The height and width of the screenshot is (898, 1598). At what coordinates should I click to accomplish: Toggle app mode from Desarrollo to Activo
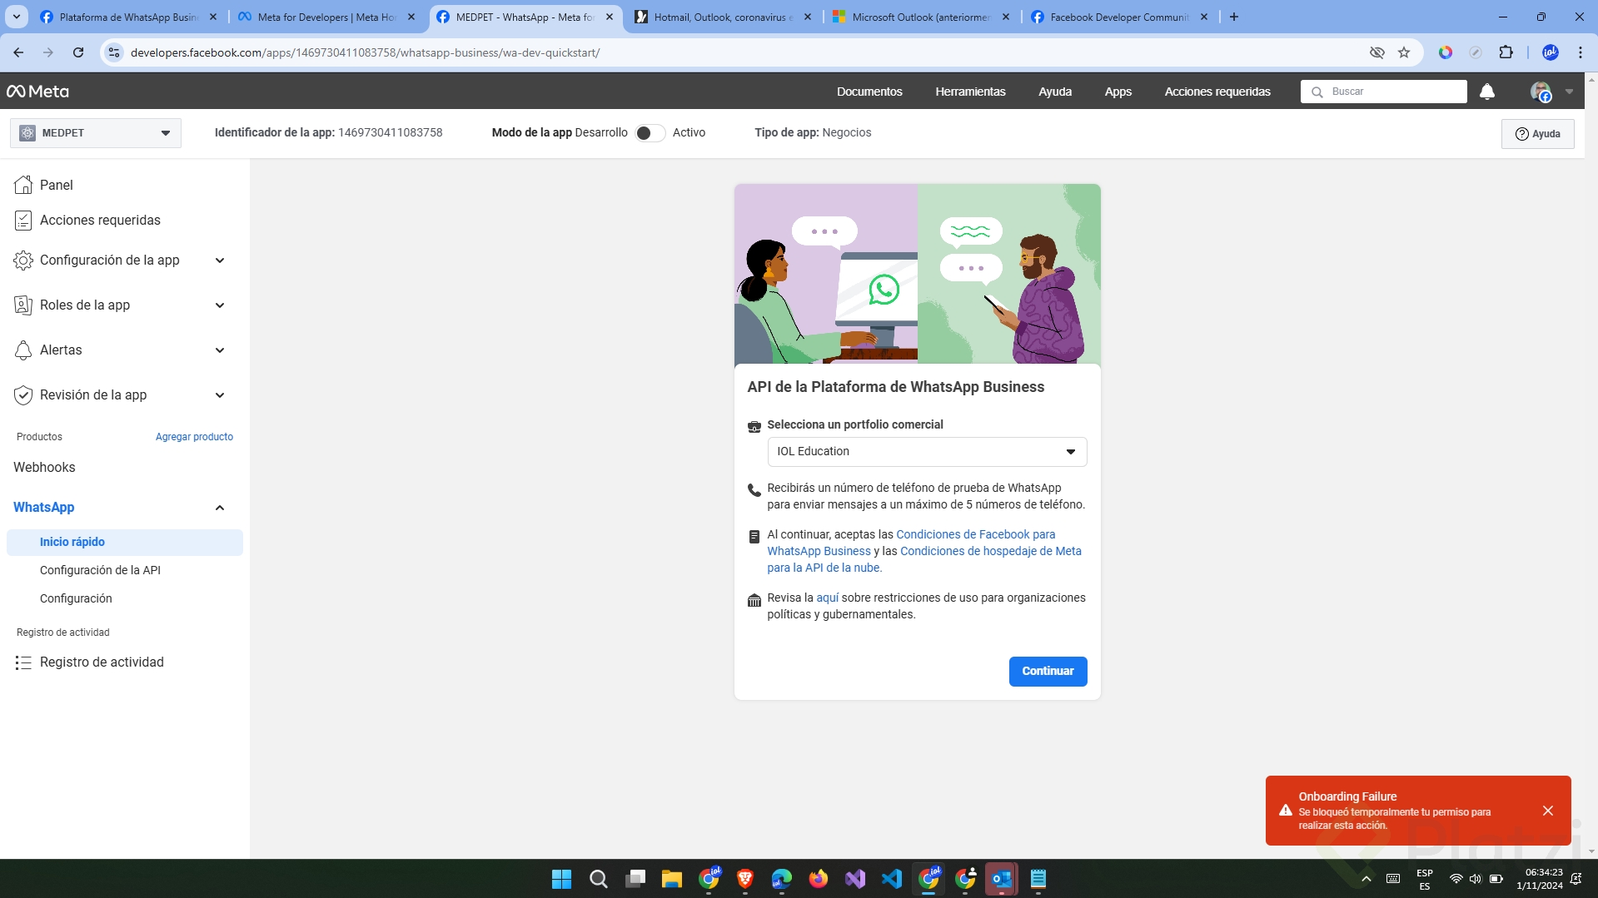[x=650, y=133]
